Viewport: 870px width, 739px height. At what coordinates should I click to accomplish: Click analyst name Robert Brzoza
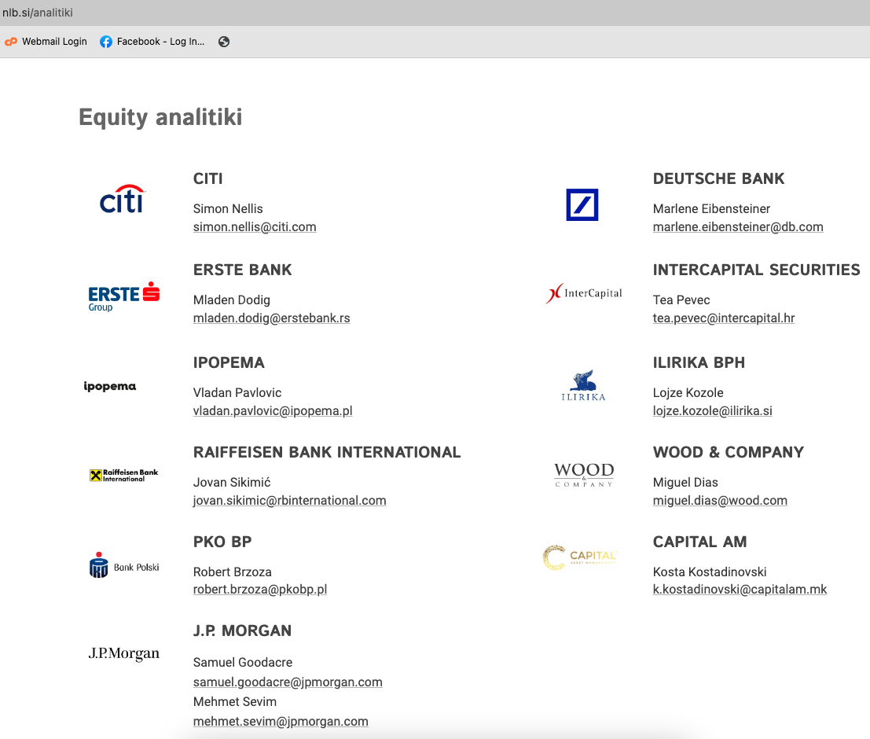tap(233, 572)
